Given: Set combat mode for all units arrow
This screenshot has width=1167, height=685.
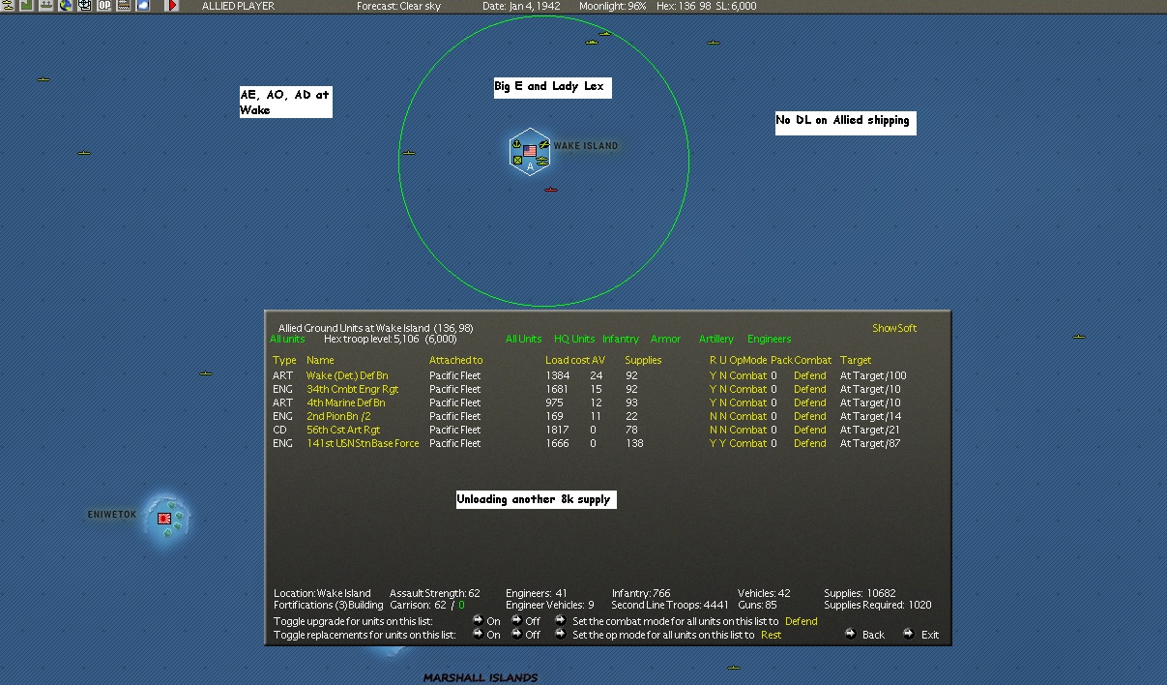Looking at the screenshot, I should click(x=561, y=621).
